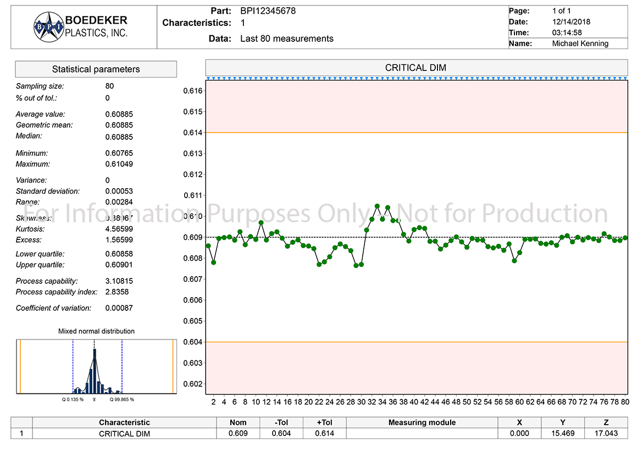The width and height of the screenshot is (643, 455).
Task: Select the Nom value 0.609 table cell
Action: 238,434
